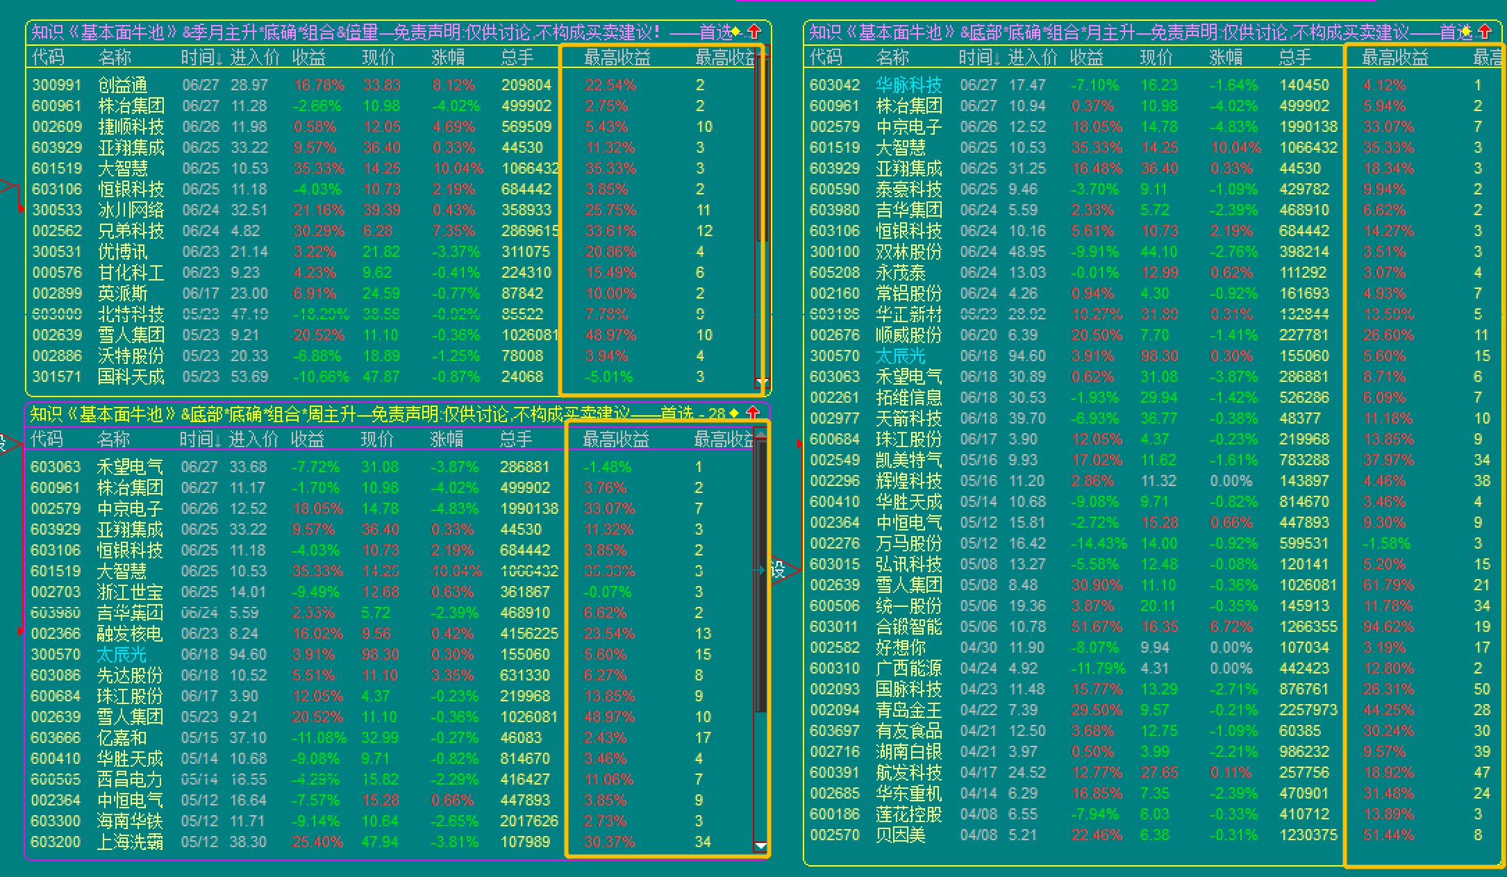
Task: Click 涨幅 column header in top-left panel
Action: 448,58
